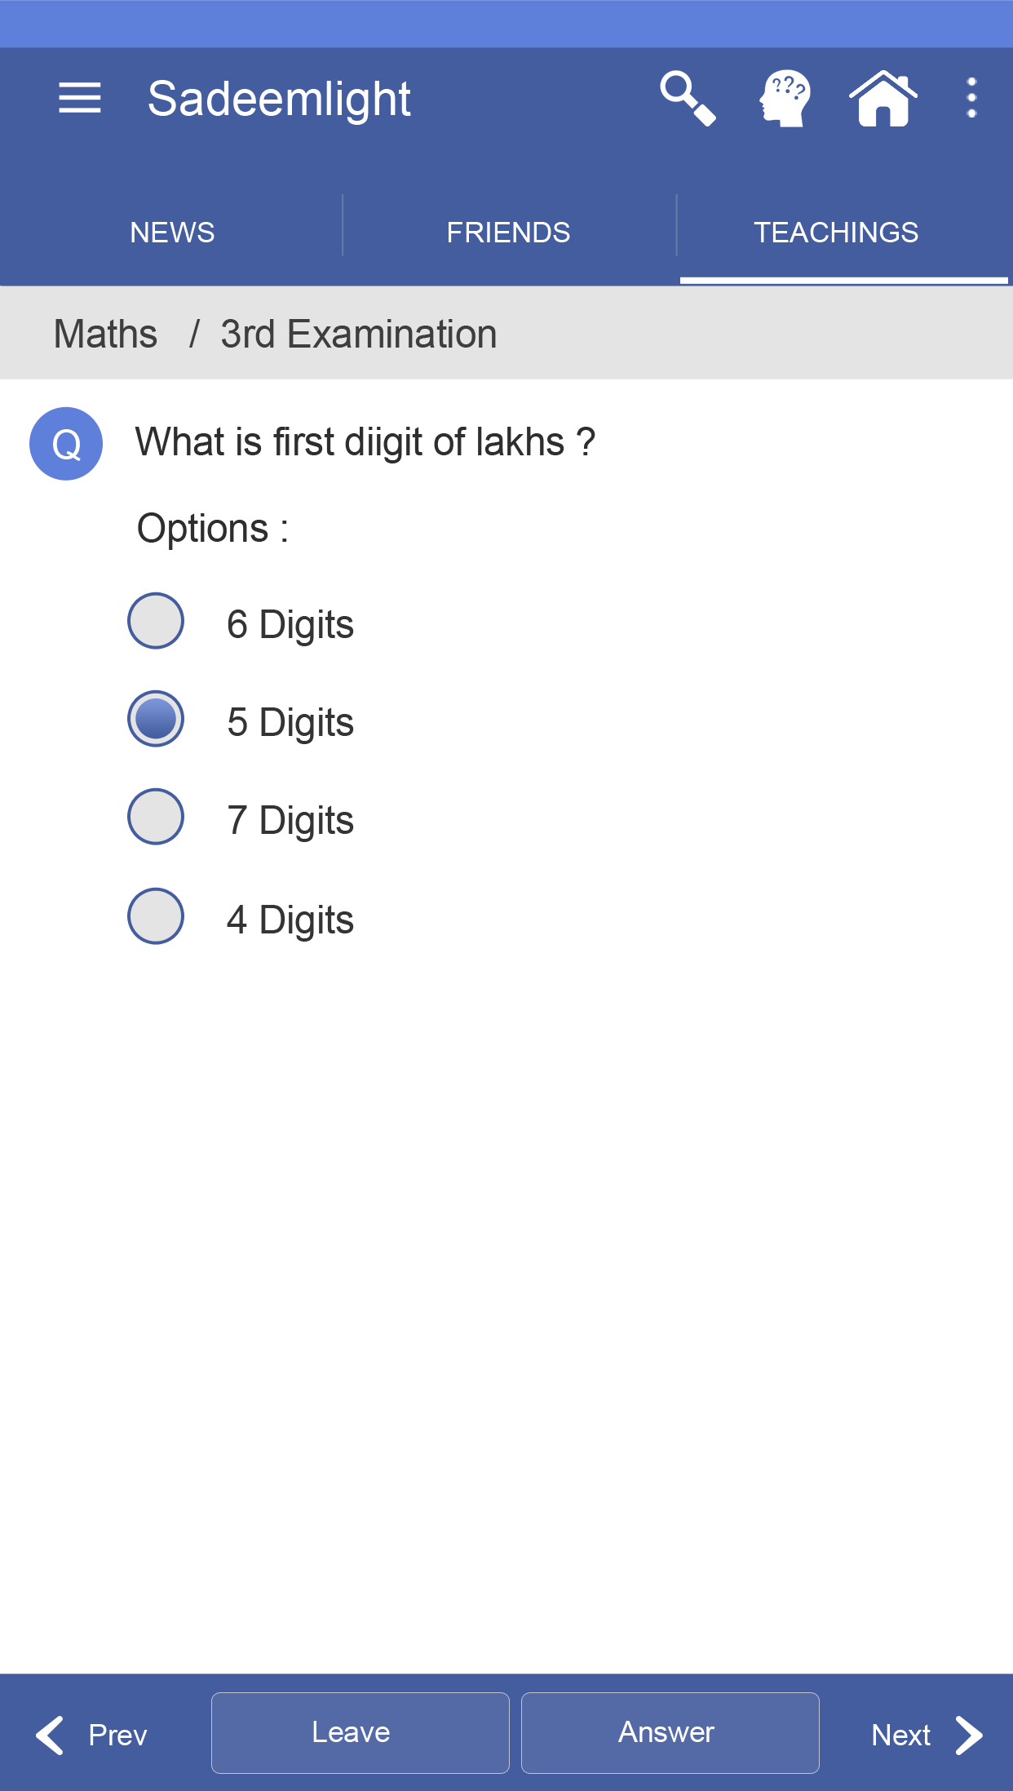Select the 6 Digits radio option

(156, 621)
